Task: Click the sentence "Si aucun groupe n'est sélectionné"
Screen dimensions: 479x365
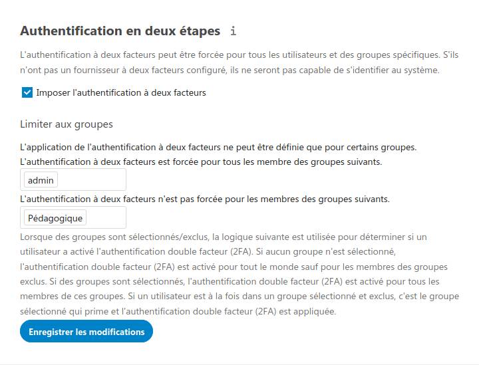Action: [x=325, y=252]
